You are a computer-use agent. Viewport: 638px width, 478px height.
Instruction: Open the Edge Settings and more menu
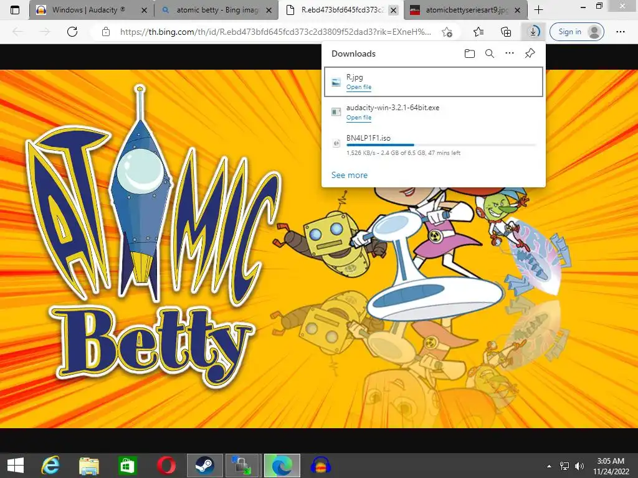point(620,32)
